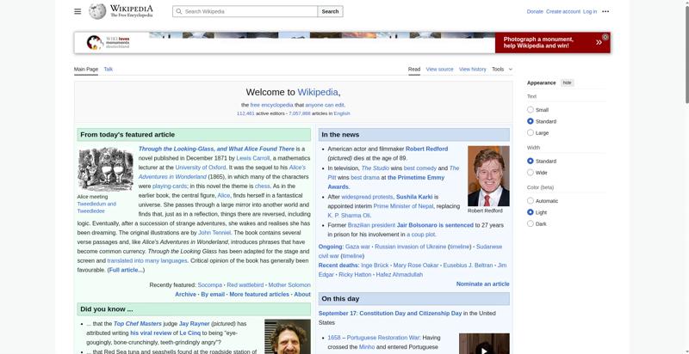Click Photograph a monument red banner
689x354 pixels.
click(552, 42)
